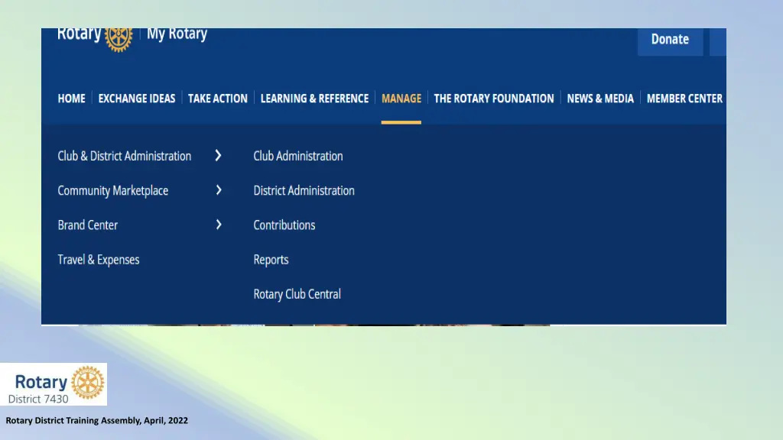
Task: Expand the Brand Center chevron
Action: click(x=219, y=225)
